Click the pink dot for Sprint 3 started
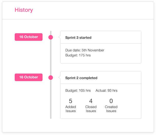 (51, 37)
